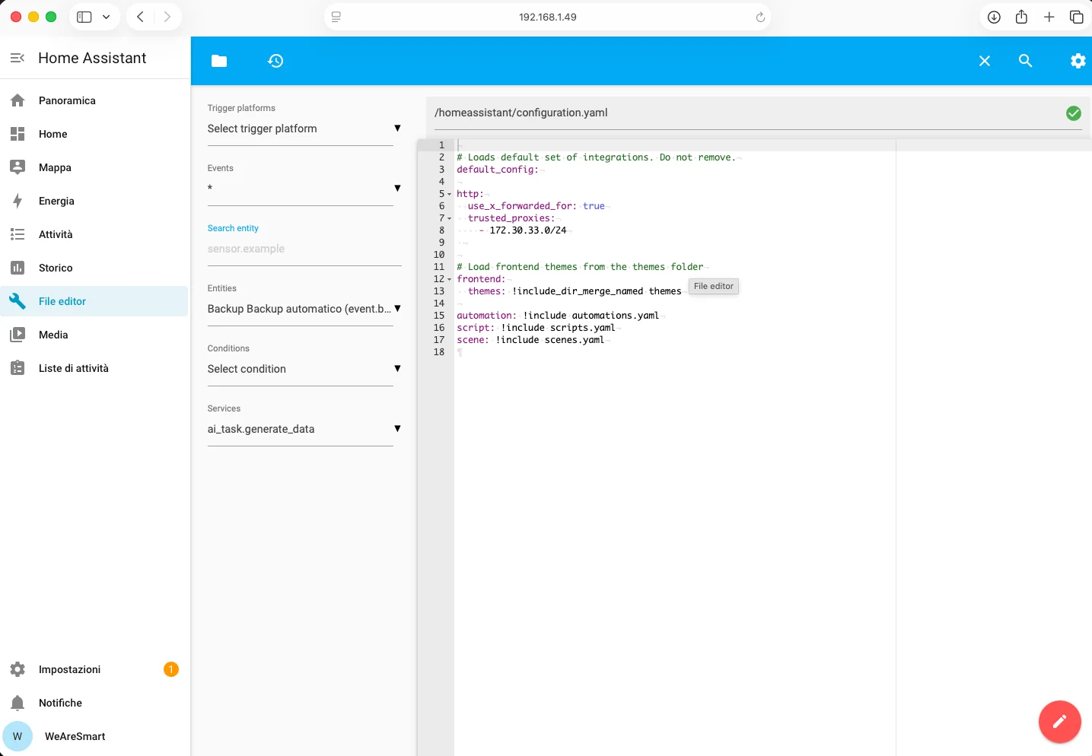The height and width of the screenshot is (756, 1092).
Task: Close the current file with X icon
Action: 985,61
